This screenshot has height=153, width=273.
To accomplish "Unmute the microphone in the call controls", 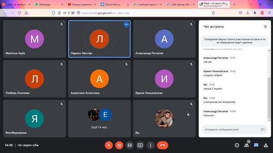I will [x=109, y=145].
